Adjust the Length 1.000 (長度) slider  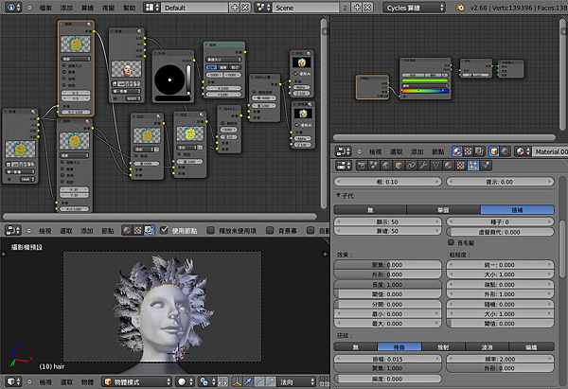coord(387,284)
